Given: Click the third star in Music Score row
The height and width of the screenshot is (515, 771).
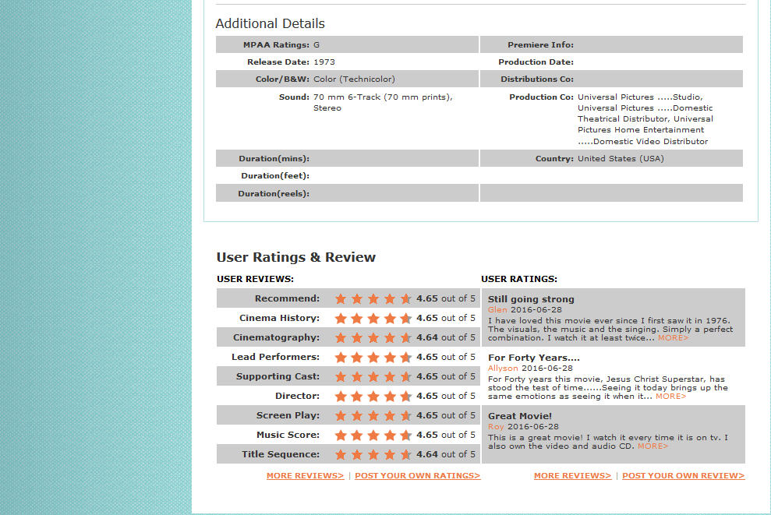Looking at the screenshot, I should 373,435.
